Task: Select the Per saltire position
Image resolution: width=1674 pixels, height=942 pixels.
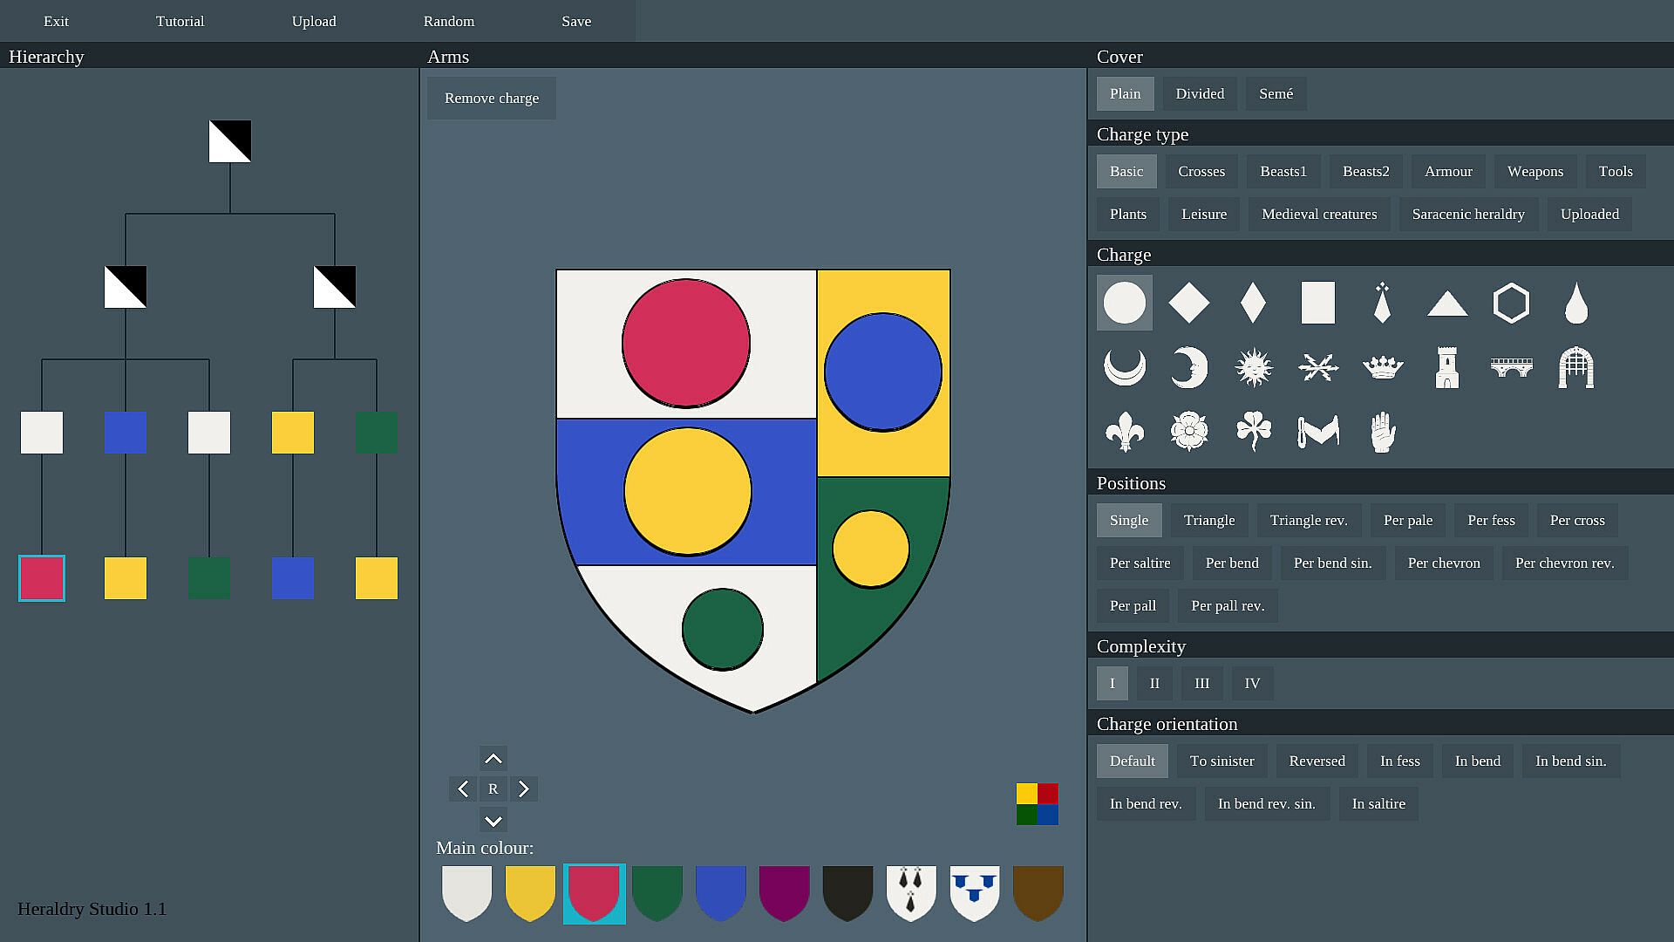Action: [x=1140, y=563]
